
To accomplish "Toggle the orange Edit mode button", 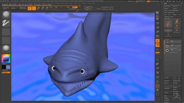I will 30,8.
